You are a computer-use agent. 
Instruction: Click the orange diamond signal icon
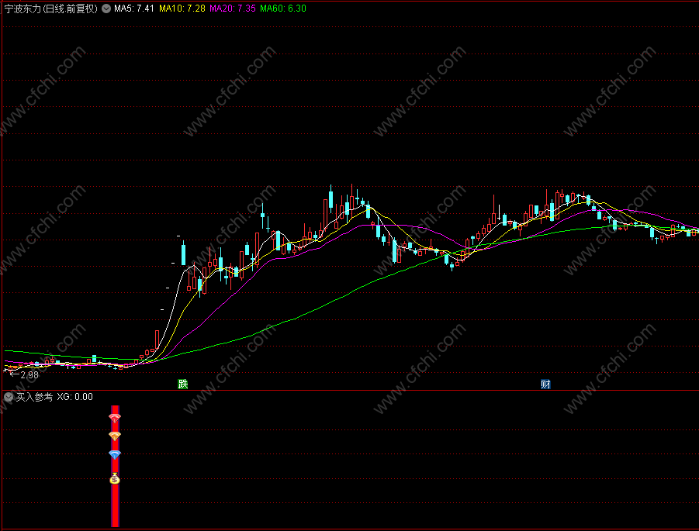click(115, 436)
